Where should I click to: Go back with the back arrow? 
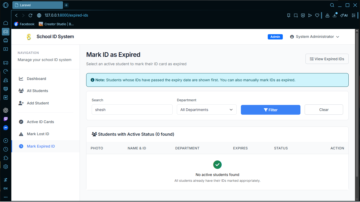pos(16,15)
